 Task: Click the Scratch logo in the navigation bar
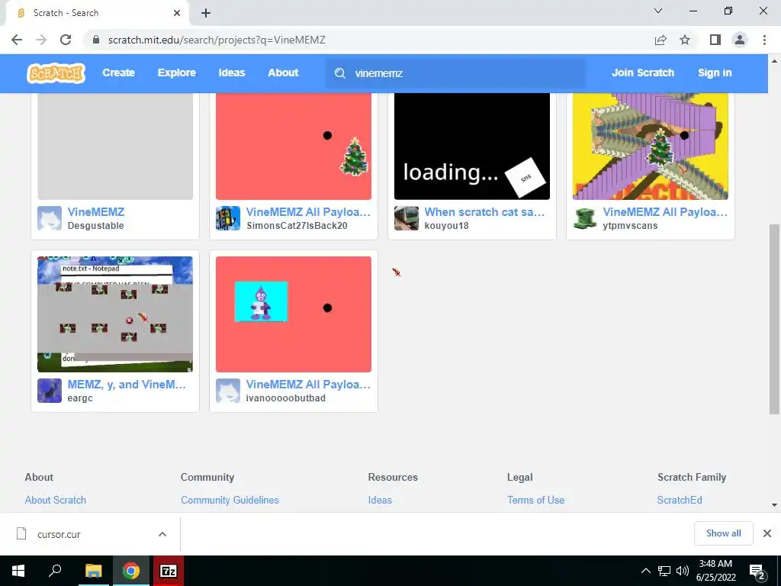pyautogui.click(x=56, y=72)
